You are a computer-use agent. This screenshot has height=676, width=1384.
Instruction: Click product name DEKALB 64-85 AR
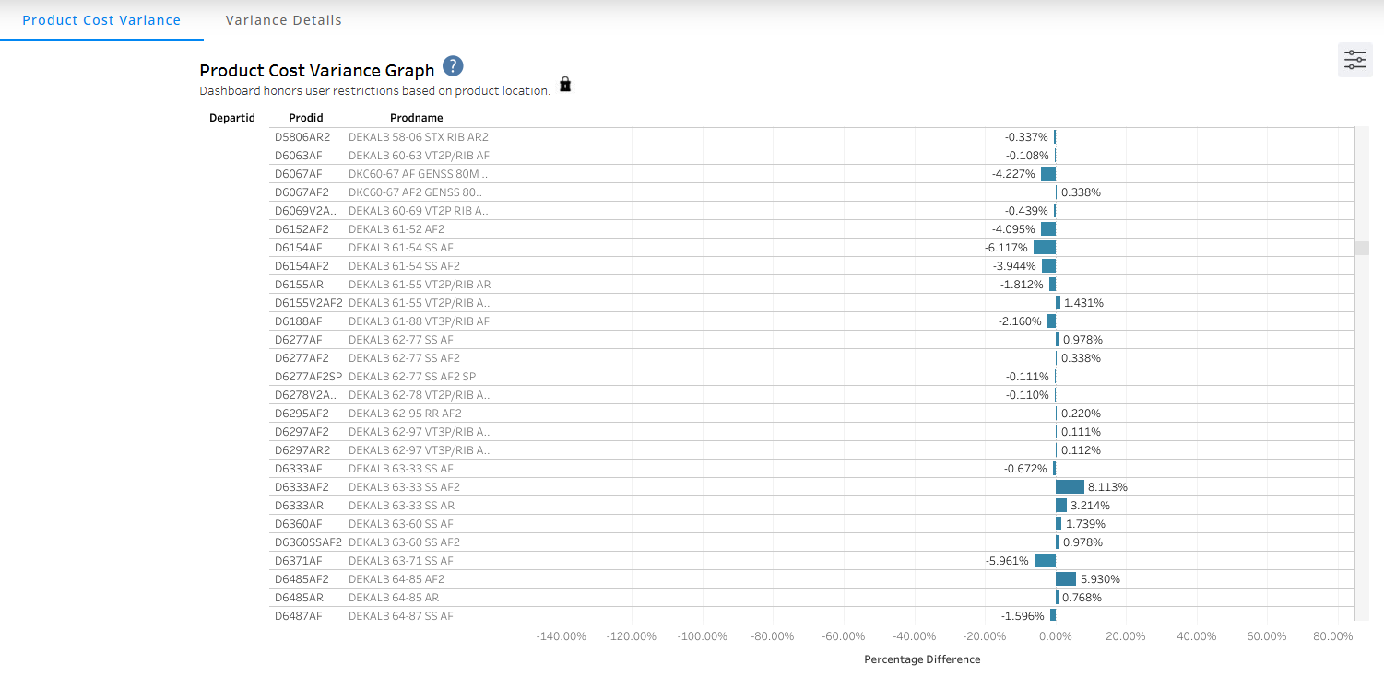394,598
